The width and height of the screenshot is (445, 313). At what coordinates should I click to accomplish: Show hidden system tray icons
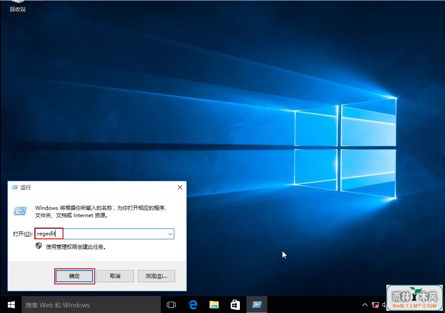pyautogui.click(x=365, y=305)
